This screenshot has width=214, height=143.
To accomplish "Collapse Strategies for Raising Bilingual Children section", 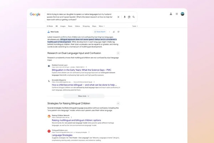I will coord(118,103).
